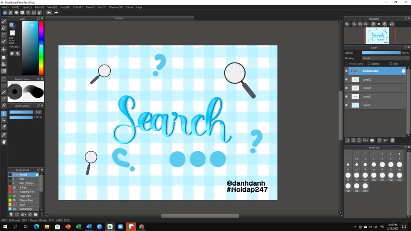411x231 pixels.
Task: Select the Stipple Pen brush
Action: (24, 201)
